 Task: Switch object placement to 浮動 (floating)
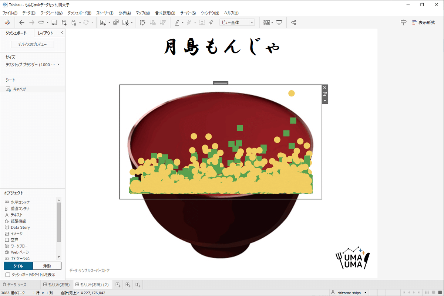[x=47, y=266]
